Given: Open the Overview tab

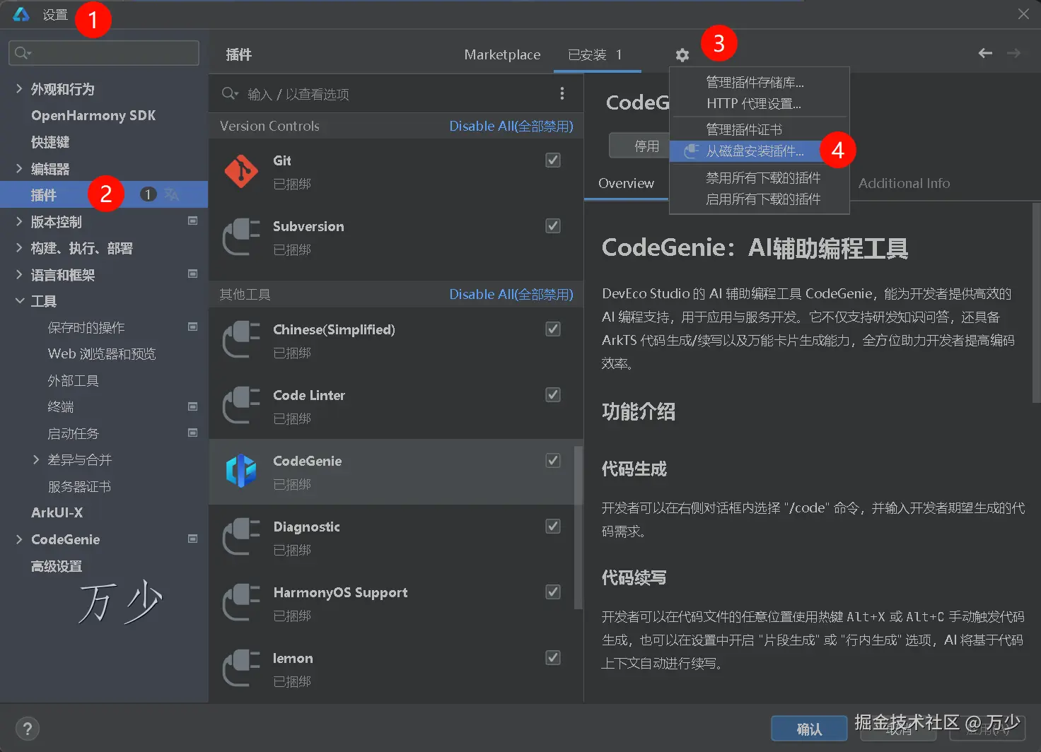Looking at the screenshot, I should [626, 183].
